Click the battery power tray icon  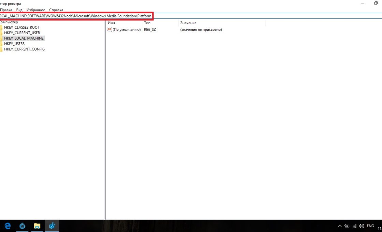coord(347,226)
